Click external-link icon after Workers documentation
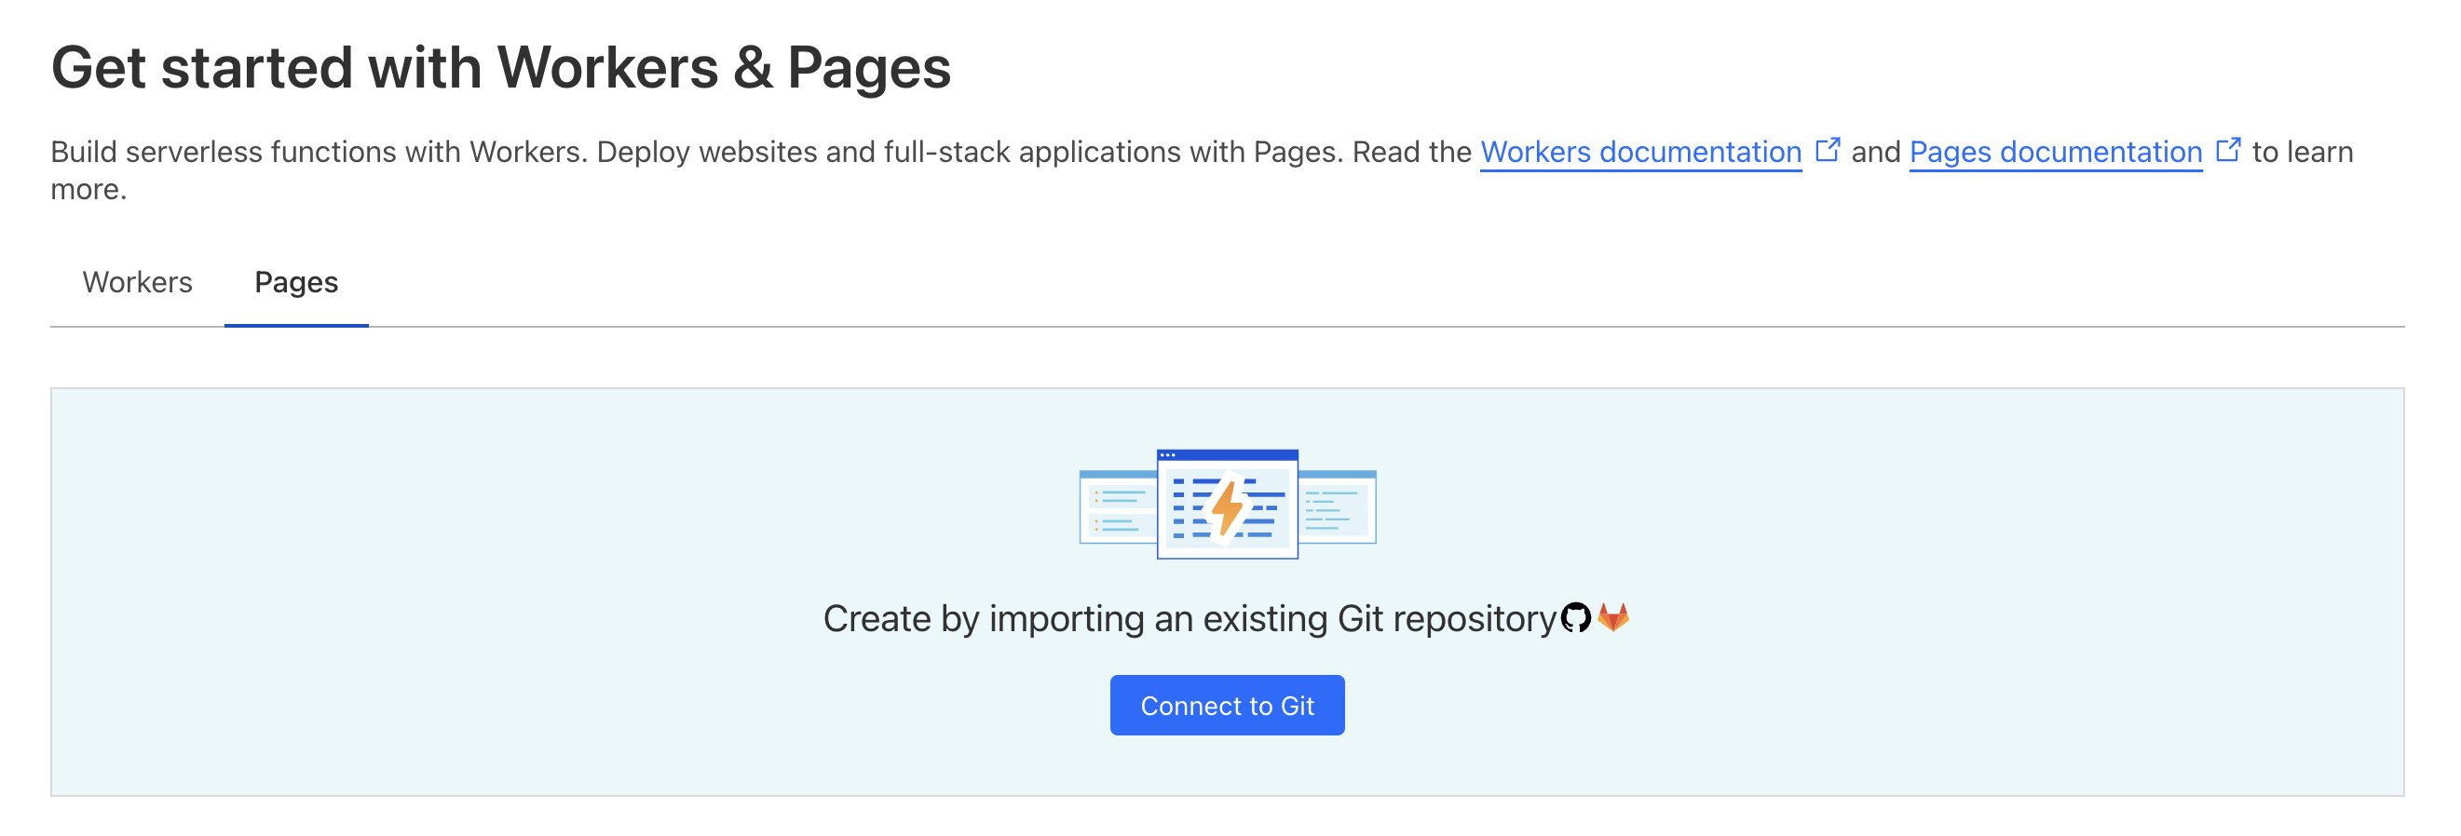Screen dimensions: 2461x836 click(x=1827, y=151)
